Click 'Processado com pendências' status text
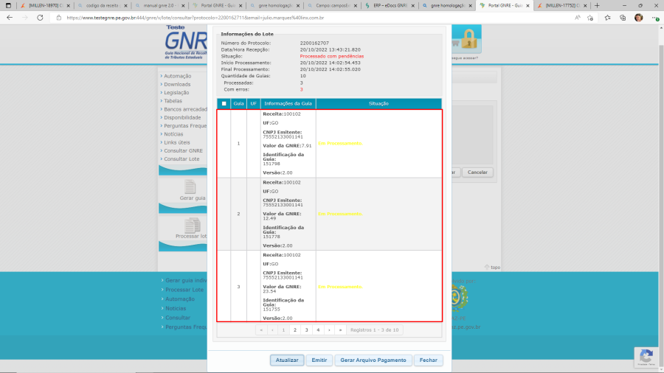The height and width of the screenshot is (373, 664). click(x=331, y=56)
